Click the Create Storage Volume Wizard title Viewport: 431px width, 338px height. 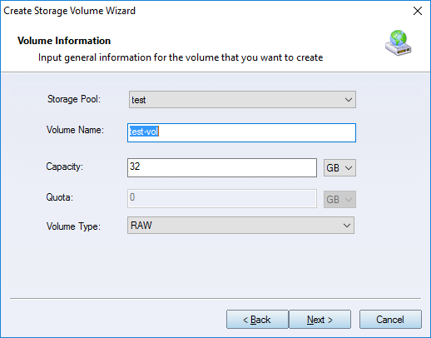click(69, 11)
